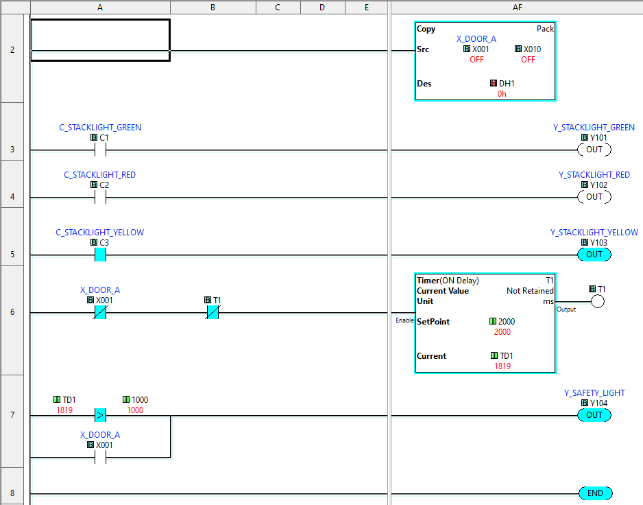Click the TD1 current value 1819 in Timer block
The width and height of the screenshot is (643, 505).
(502, 366)
